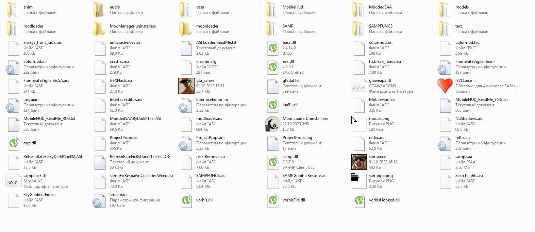Click the gtaweap3.ttf font file icon

pyautogui.click(x=359, y=86)
